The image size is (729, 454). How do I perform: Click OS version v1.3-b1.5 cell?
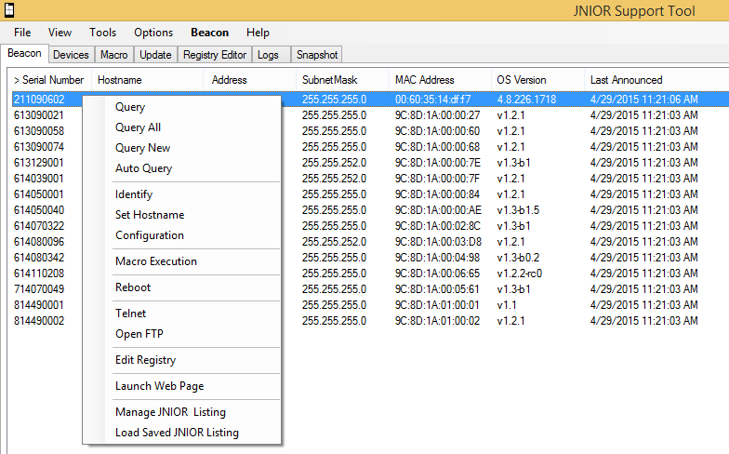click(x=518, y=210)
